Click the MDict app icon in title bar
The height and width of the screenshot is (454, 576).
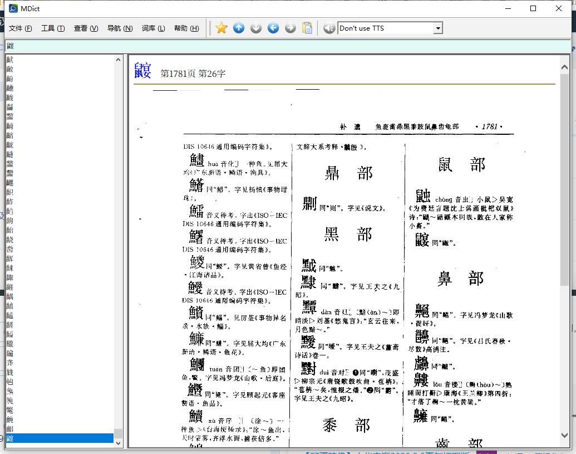click(x=13, y=8)
